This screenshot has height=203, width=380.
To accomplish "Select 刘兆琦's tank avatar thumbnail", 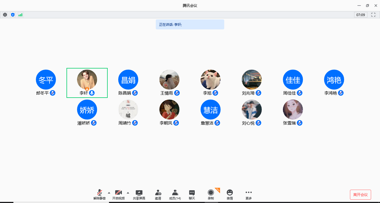I will pyautogui.click(x=252, y=80).
